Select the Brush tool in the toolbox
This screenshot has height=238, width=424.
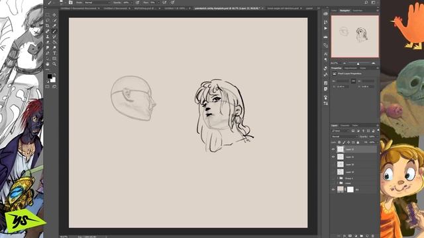click(54, 31)
